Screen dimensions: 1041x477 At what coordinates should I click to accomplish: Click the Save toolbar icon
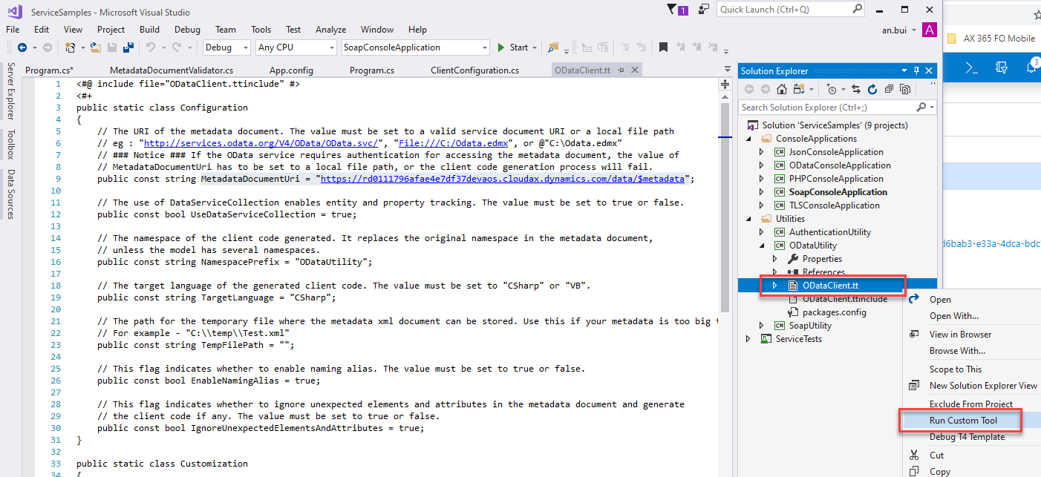(x=112, y=47)
